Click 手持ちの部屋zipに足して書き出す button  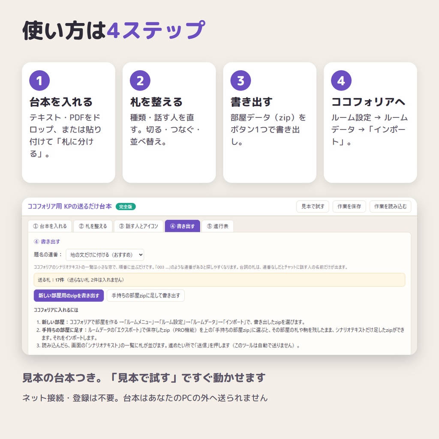click(x=146, y=296)
